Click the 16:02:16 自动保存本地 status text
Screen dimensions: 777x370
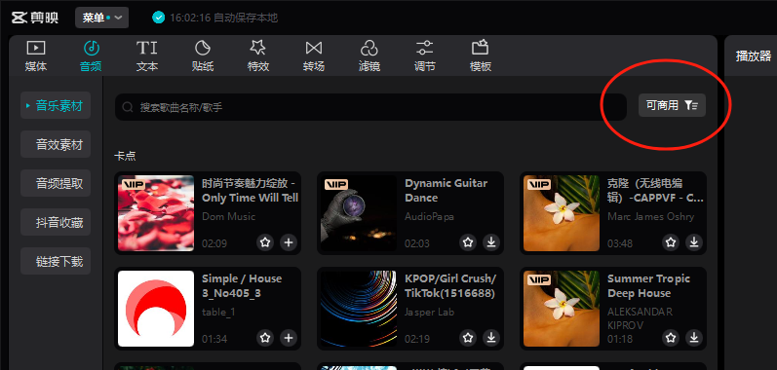point(223,18)
